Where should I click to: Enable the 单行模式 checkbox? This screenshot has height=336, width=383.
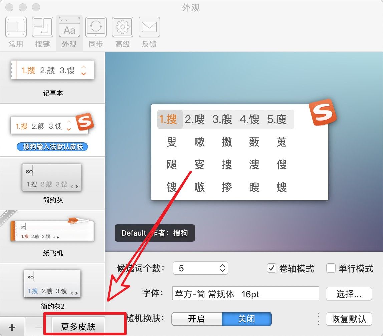(331, 268)
